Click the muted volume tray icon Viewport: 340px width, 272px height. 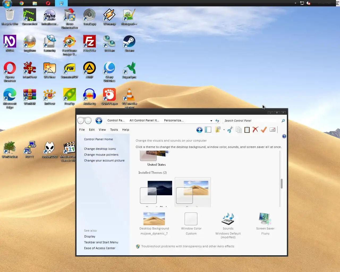pos(308,3)
